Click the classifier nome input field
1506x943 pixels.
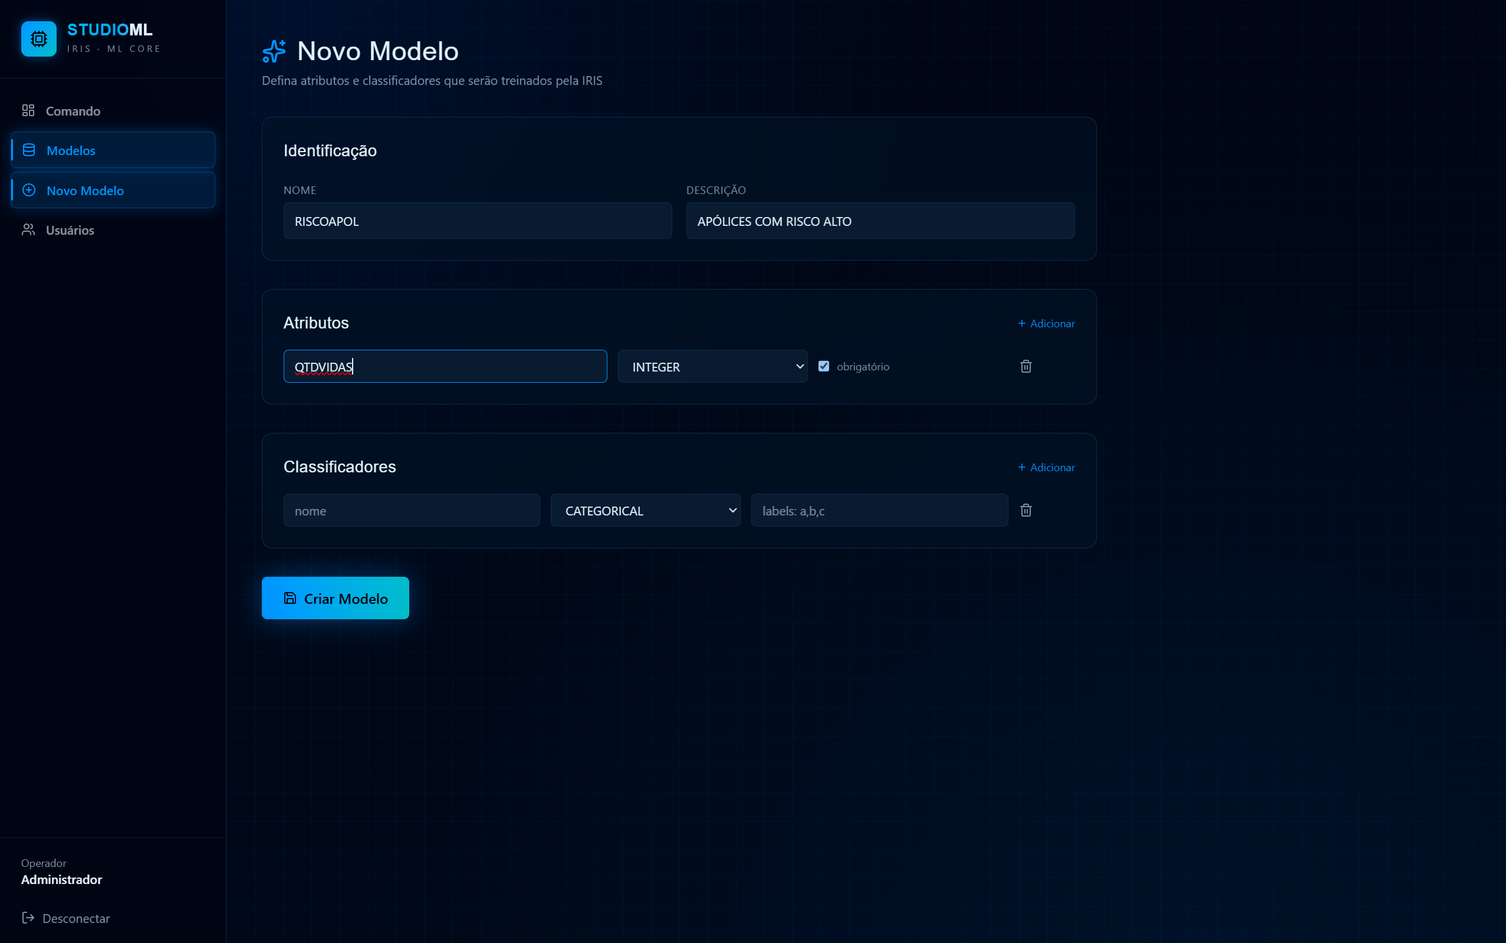pos(412,510)
